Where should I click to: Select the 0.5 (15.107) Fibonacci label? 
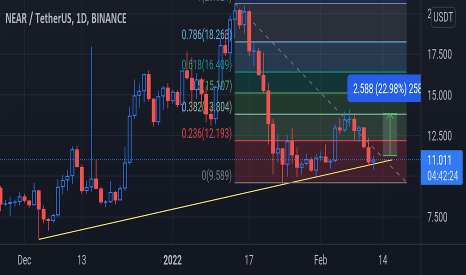click(213, 85)
